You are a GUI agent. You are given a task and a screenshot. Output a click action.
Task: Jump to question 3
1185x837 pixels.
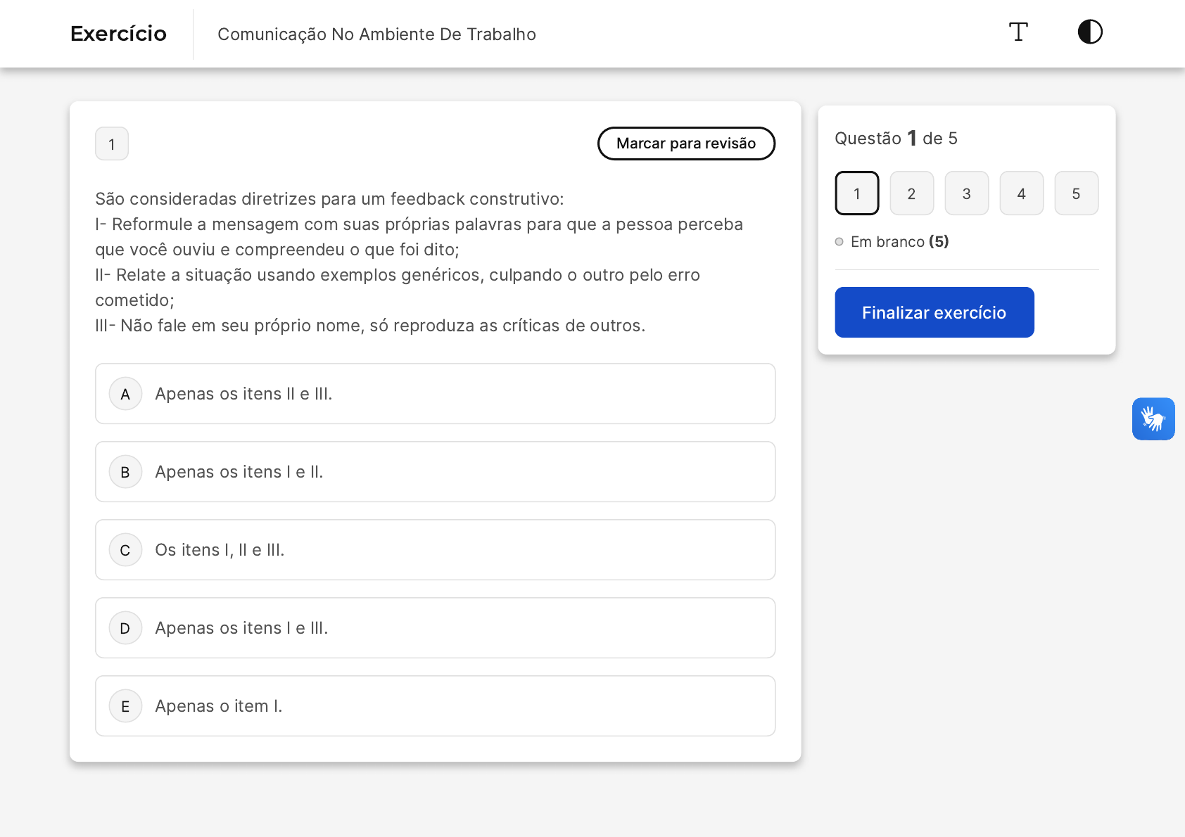[x=966, y=193]
